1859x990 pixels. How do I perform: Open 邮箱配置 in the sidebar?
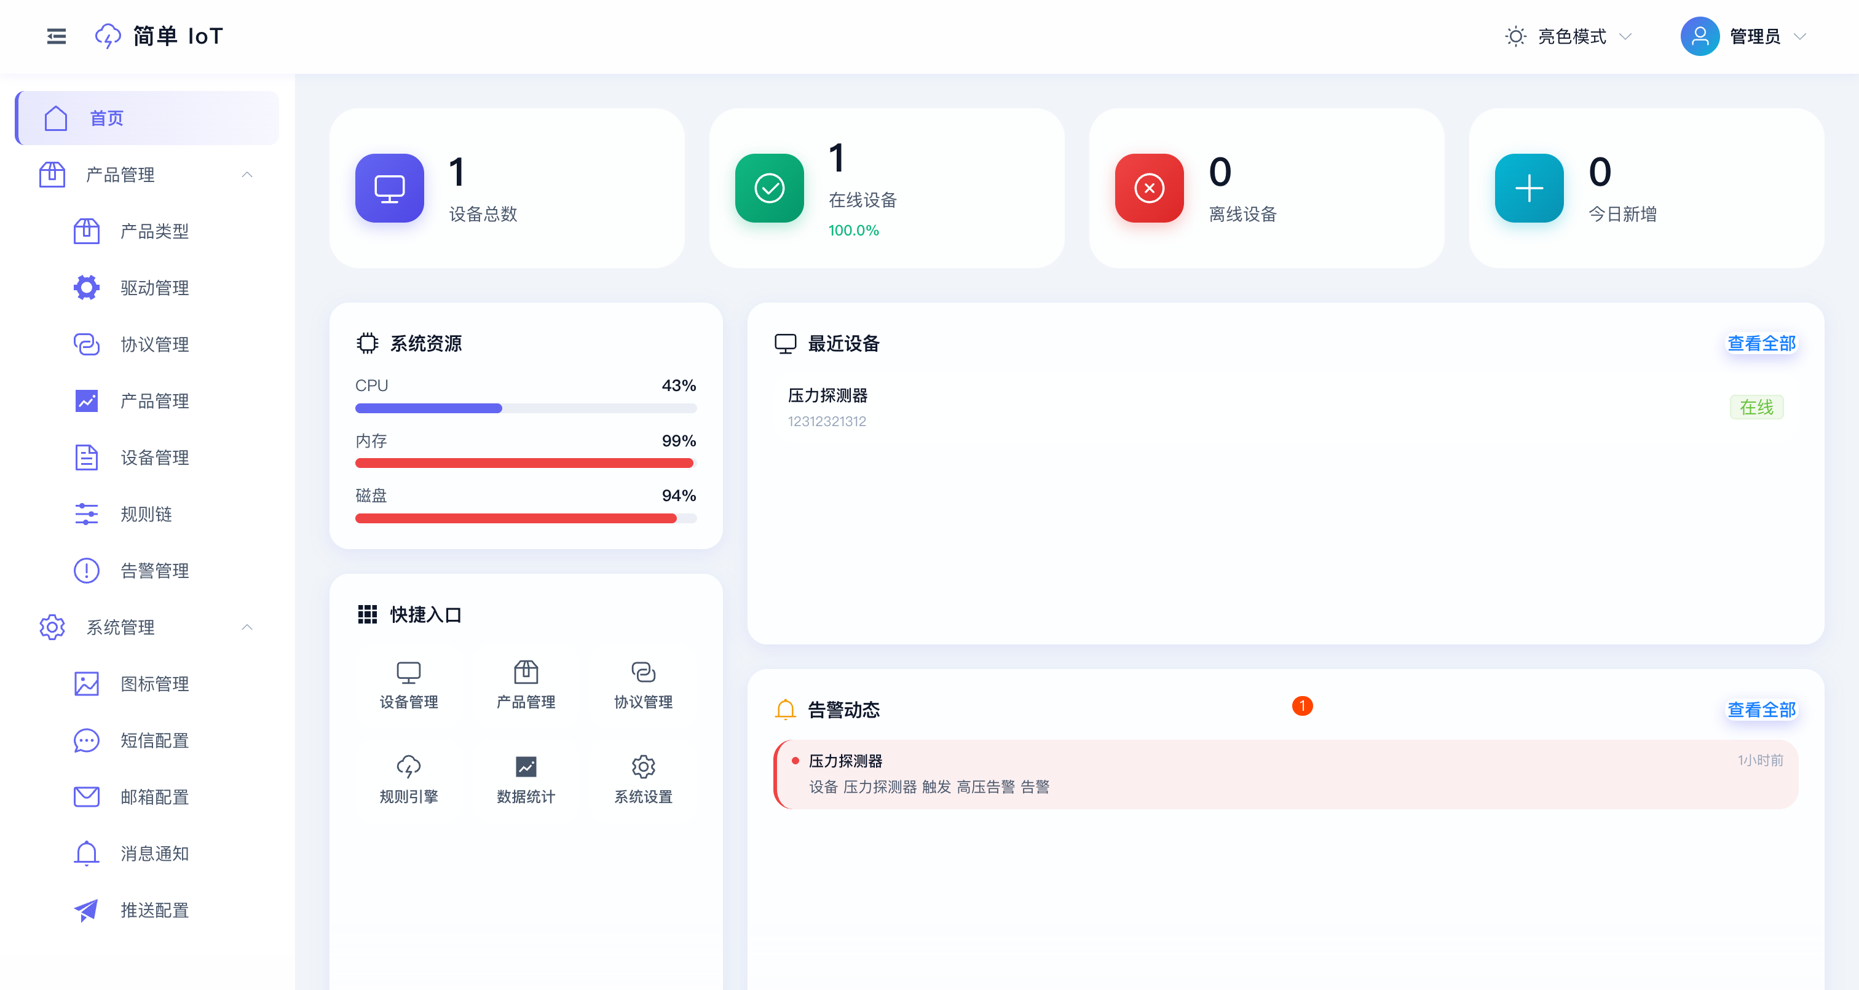point(147,796)
